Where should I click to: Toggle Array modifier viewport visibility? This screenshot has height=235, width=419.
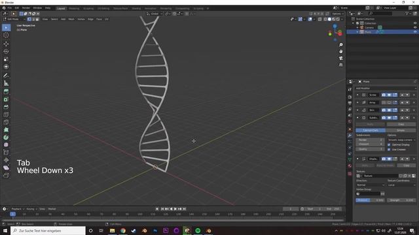(x=390, y=102)
